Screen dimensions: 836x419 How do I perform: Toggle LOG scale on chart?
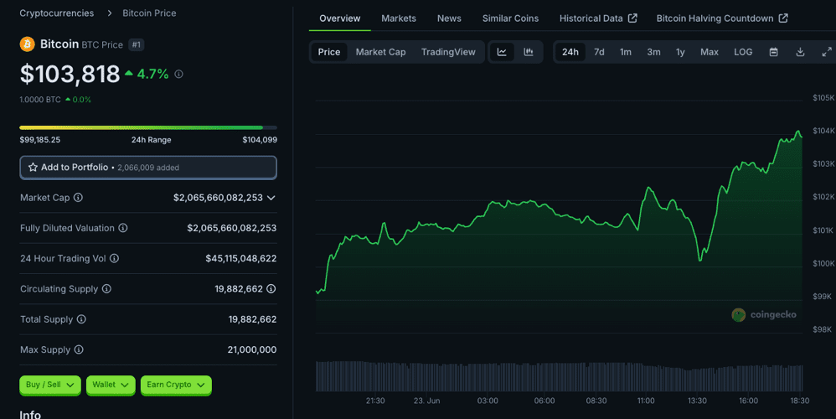743,52
